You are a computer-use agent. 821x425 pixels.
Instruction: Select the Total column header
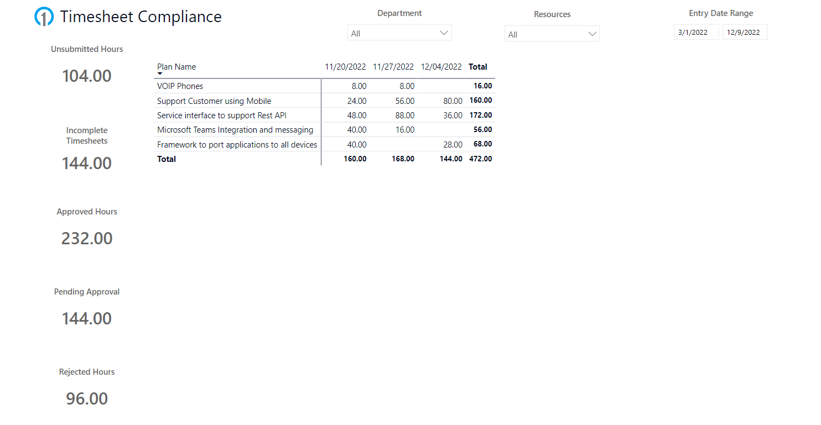478,67
